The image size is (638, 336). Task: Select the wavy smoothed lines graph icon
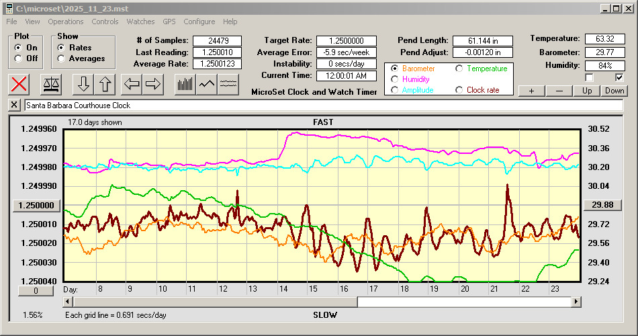point(229,84)
